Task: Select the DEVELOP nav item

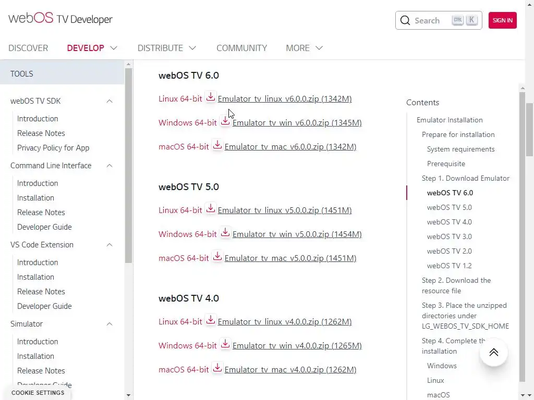Action: tap(86, 48)
